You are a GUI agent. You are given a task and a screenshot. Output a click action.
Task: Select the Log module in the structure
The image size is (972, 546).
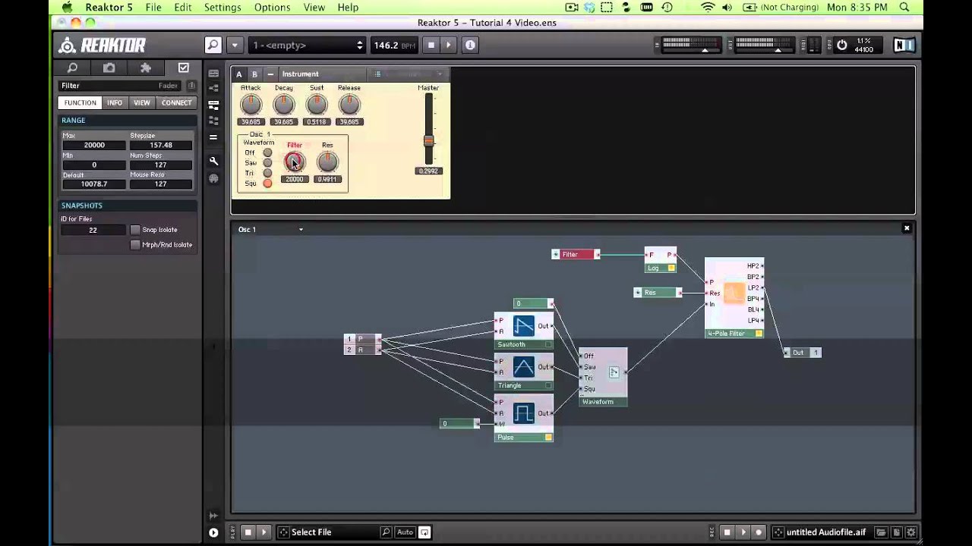(x=661, y=260)
